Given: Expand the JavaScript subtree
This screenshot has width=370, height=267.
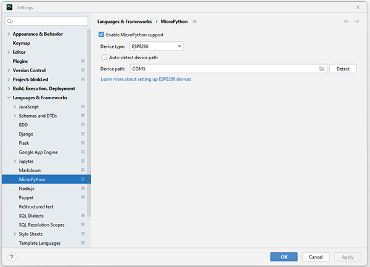Looking at the screenshot, I should [x=15, y=107].
